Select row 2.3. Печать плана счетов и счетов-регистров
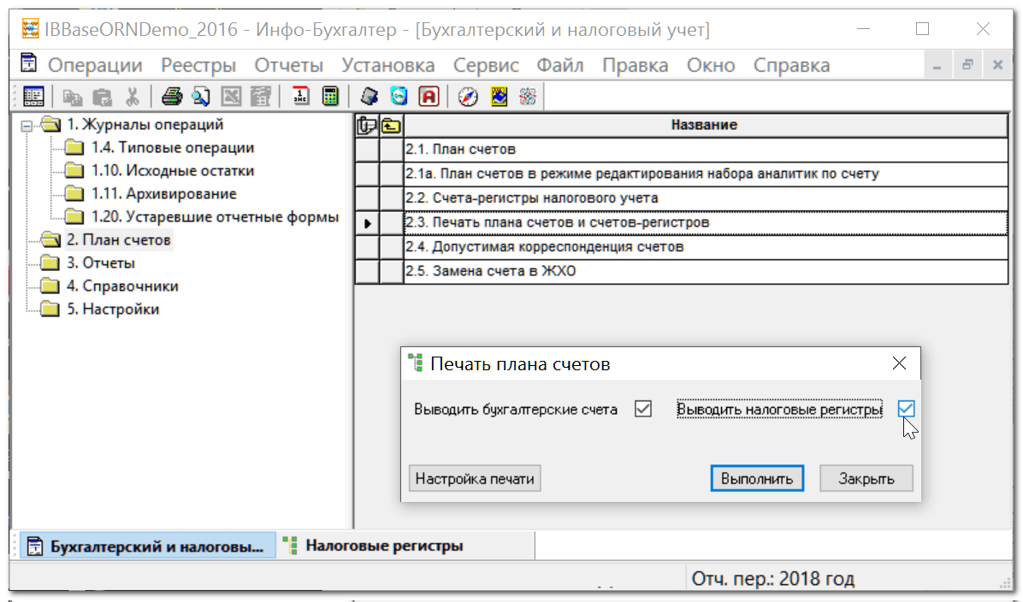1023x602 pixels. (706, 222)
